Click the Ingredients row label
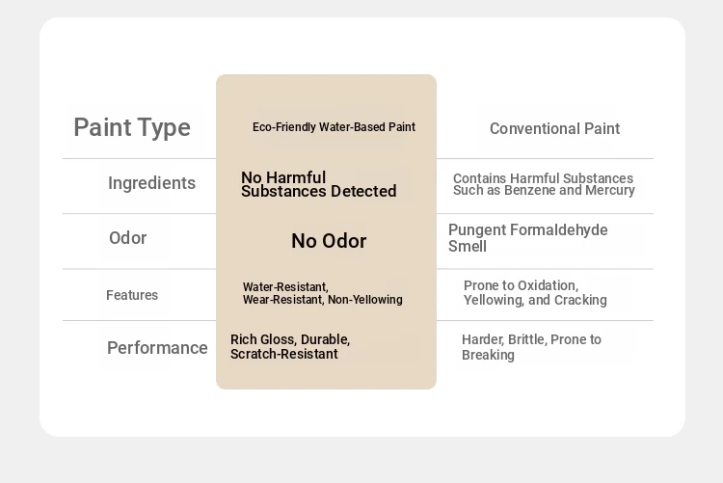This screenshot has width=723, height=483. 151,183
